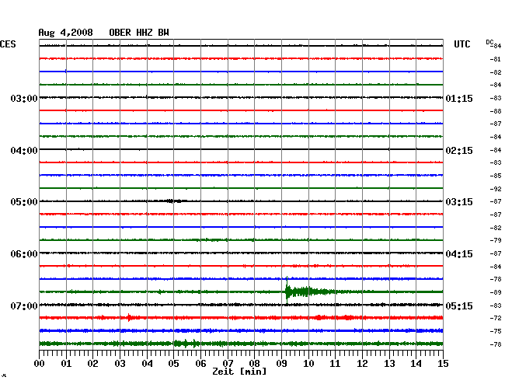The width and height of the screenshot is (505, 384).
Task: Click minute tick label "12" on the x-axis
Action: (362, 364)
